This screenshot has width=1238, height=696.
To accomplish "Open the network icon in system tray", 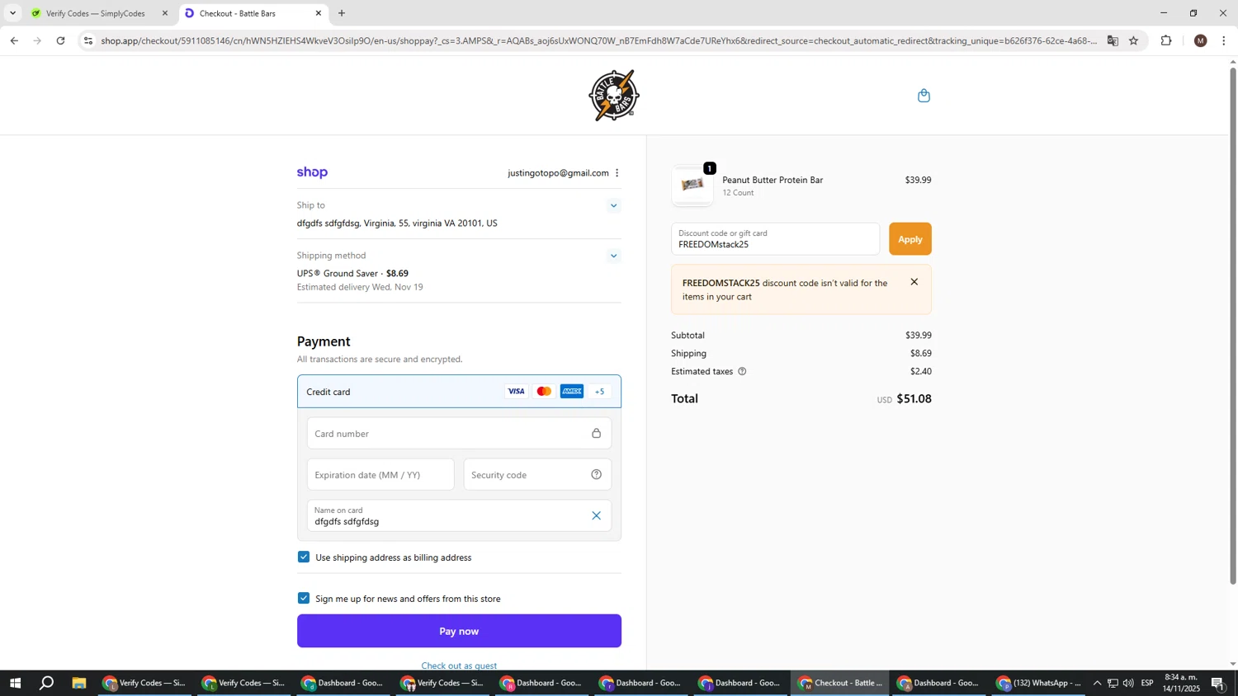I will (x=1113, y=684).
